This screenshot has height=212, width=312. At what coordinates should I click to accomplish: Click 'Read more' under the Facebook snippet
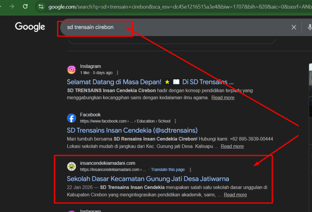232,147
